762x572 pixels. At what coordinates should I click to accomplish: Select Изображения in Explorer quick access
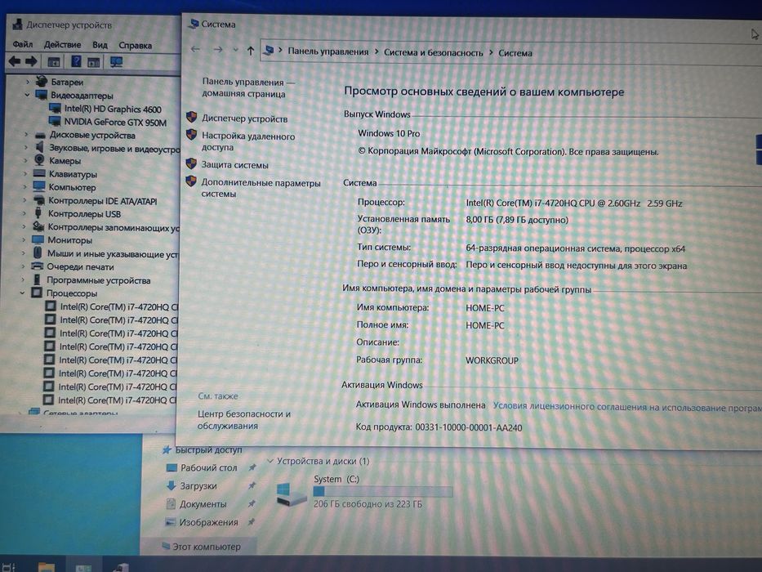coord(208,522)
